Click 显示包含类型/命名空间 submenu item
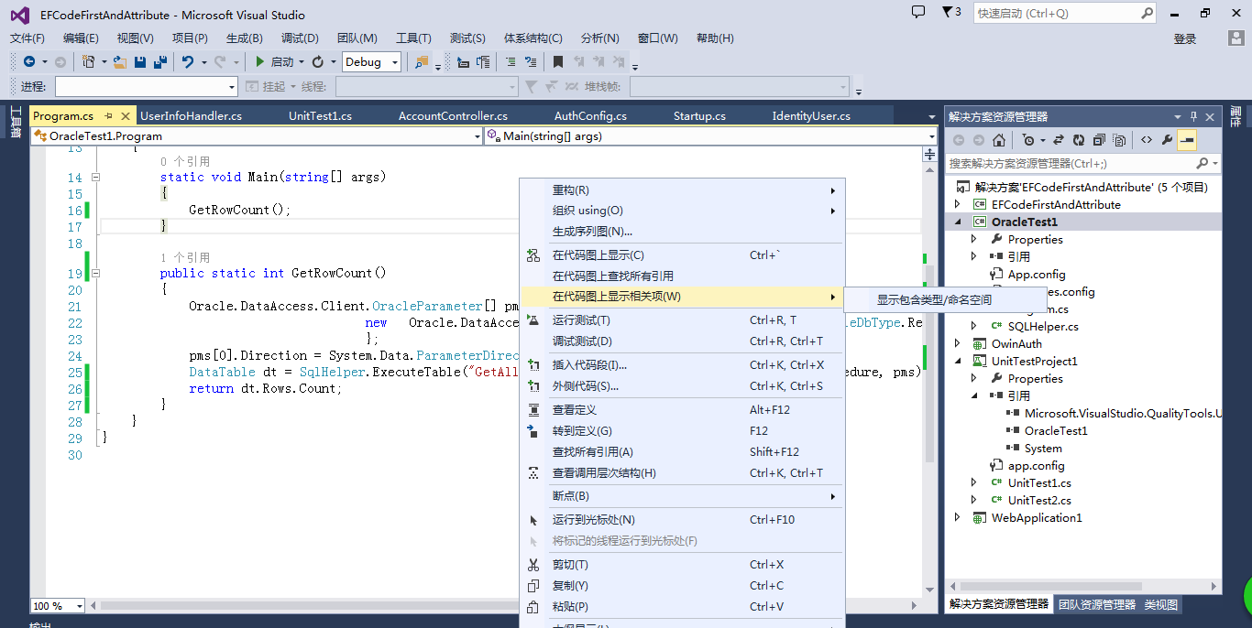The width and height of the screenshot is (1252, 628). pyautogui.click(x=945, y=299)
